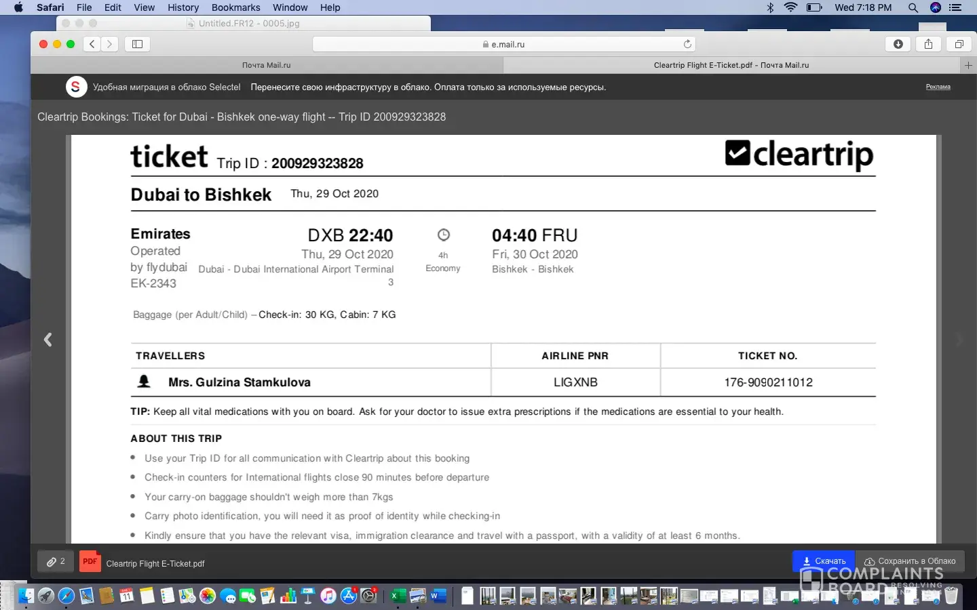The height and width of the screenshot is (610, 977).
Task: Select the Cleartrip Flight E-Ticket.pdf tab
Action: 731,65
